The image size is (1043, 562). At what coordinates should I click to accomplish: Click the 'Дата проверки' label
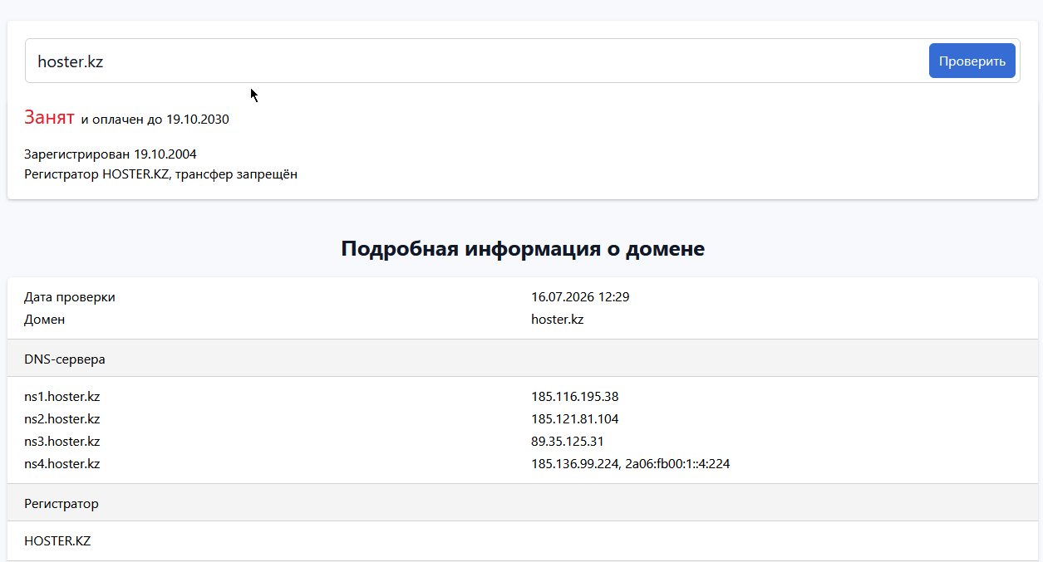coord(70,297)
